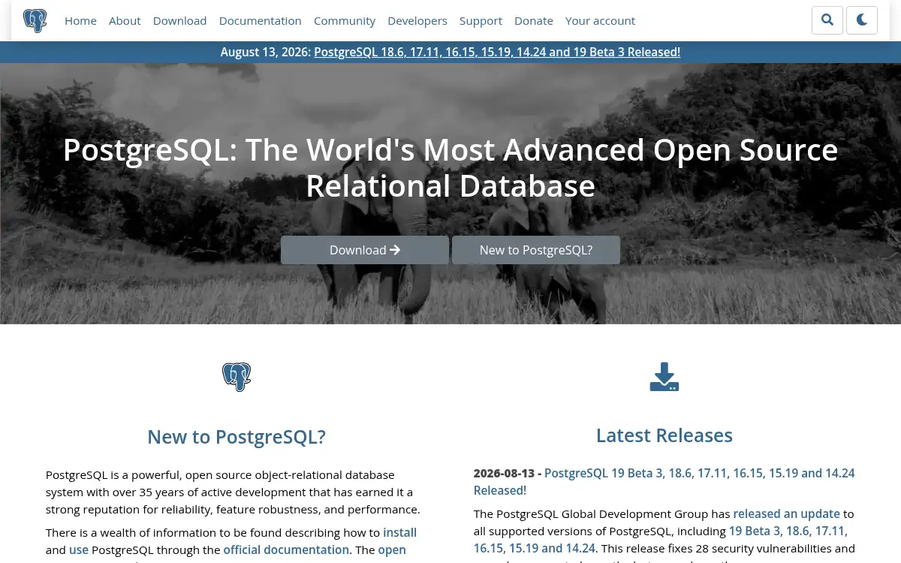Open the Home menu item

(80, 20)
